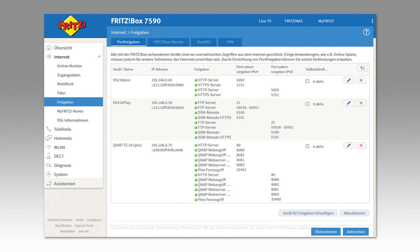The height and width of the screenshot is (252, 420).
Task: Click the System gear icon
Action: coord(49,174)
